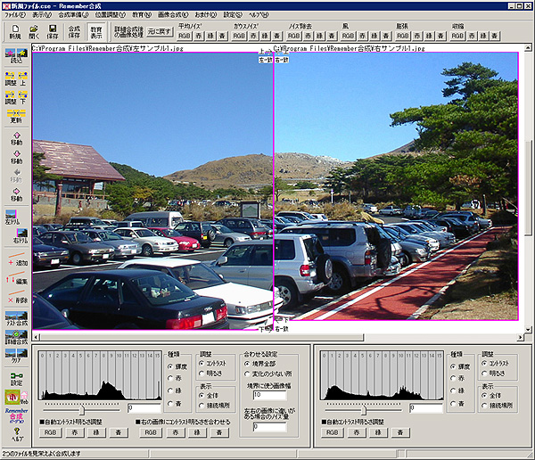The width and height of the screenshot is (535, 460).
Task: Open the 設定 sidebar icon
Action: pos(16,379)
